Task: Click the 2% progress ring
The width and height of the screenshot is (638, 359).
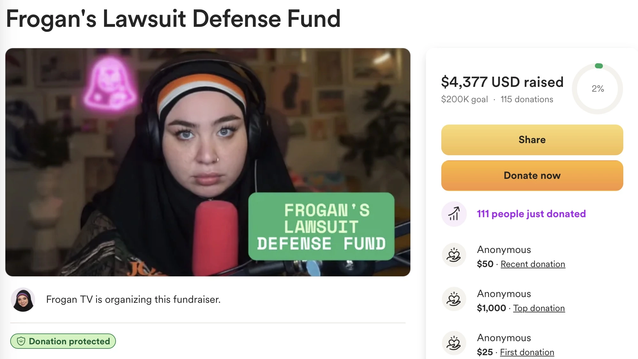Action: coord(597,89)
